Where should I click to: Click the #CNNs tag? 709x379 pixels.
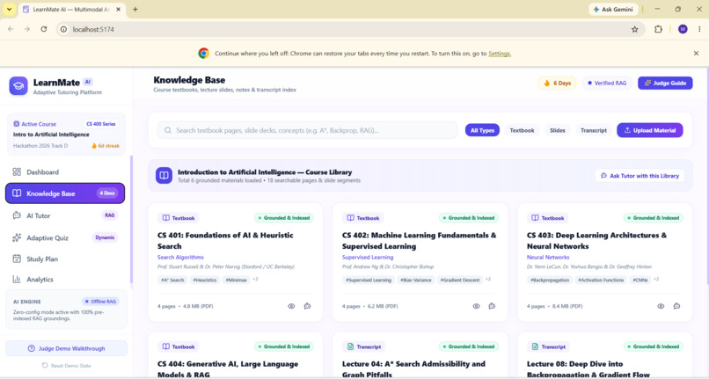(x=640, y=280)
